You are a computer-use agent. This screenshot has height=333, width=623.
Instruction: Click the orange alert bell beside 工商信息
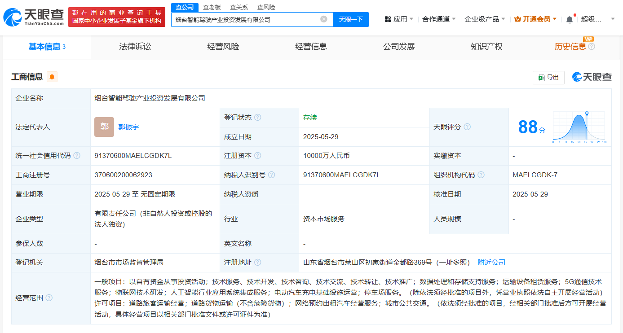pyautogui.click(x=52, y=77)
